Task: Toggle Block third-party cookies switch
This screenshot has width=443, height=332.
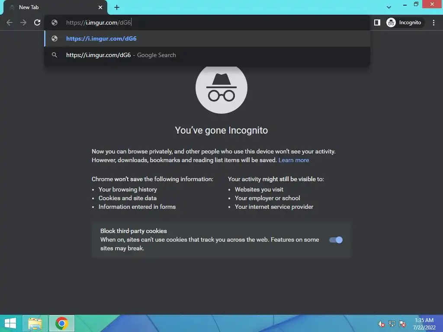Action: pos(336,240)
